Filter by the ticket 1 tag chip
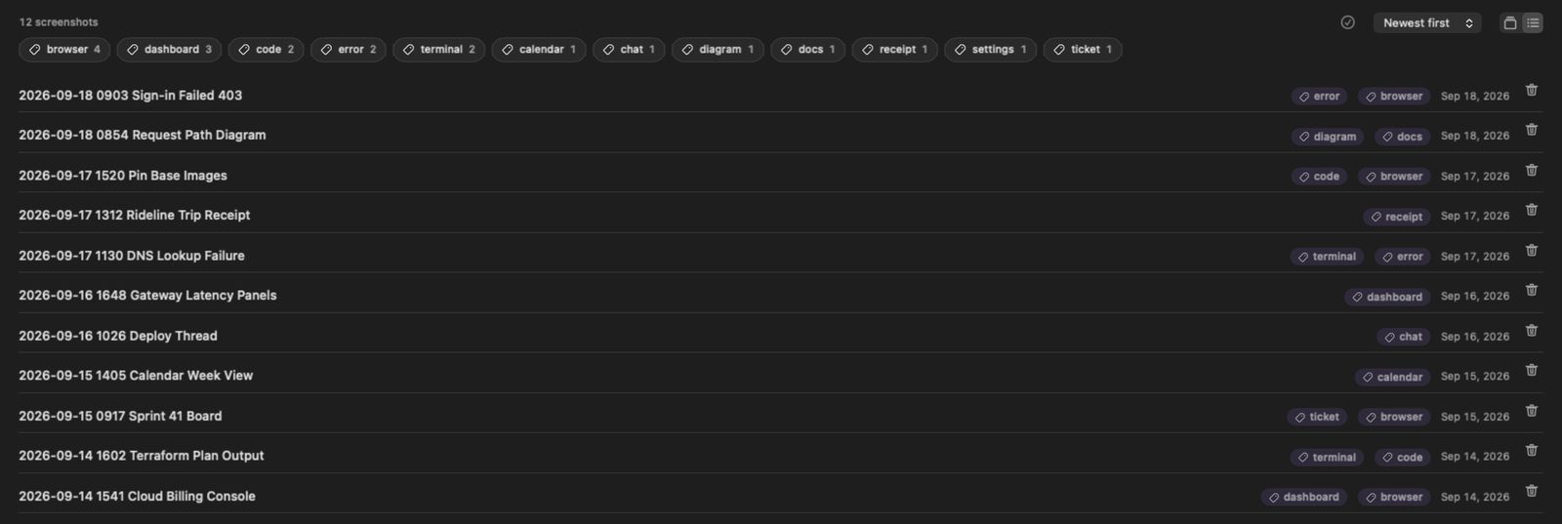 (x=1082, y=49)
